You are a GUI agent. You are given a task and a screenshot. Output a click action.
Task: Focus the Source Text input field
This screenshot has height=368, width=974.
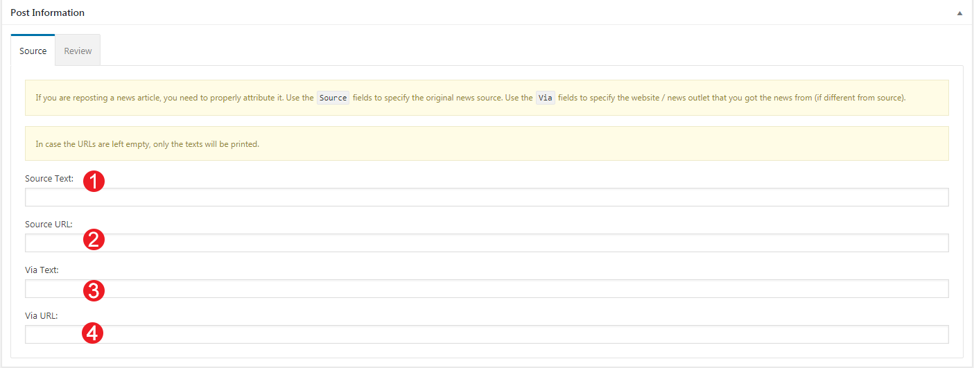(x=487, y=198)
